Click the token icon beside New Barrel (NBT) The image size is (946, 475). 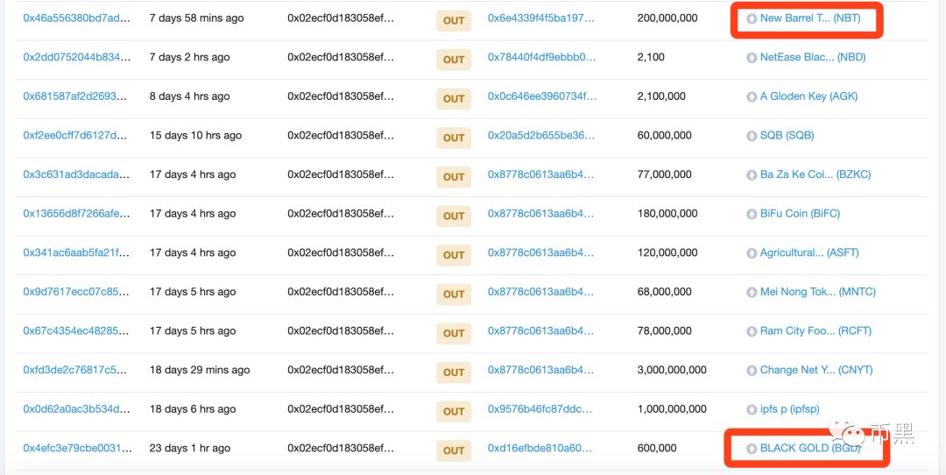752,18
